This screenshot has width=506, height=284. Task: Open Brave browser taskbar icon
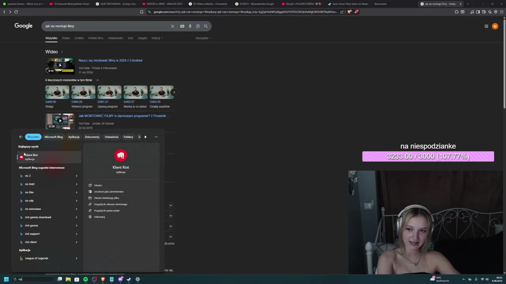tap(103, 279)
